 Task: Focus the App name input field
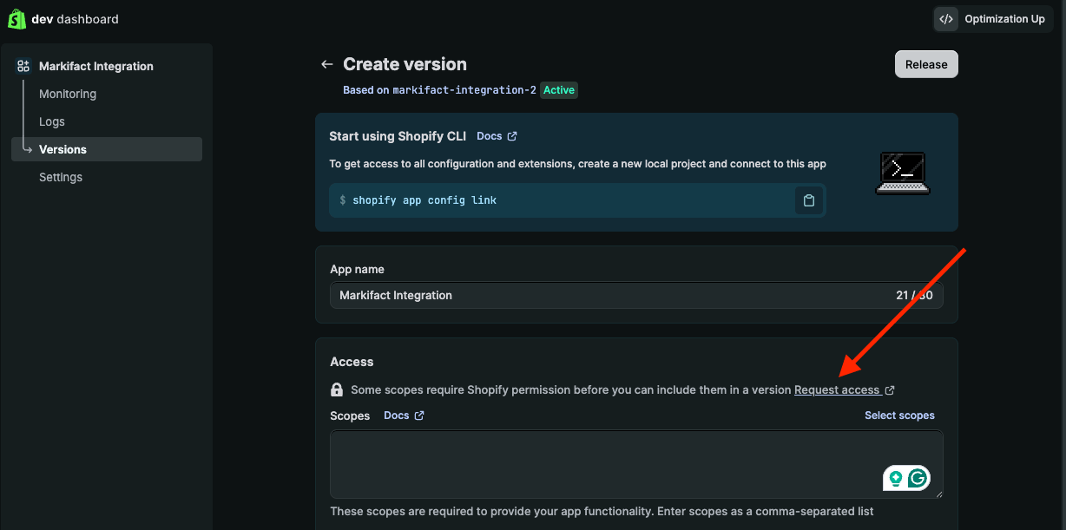pos(636,295)
